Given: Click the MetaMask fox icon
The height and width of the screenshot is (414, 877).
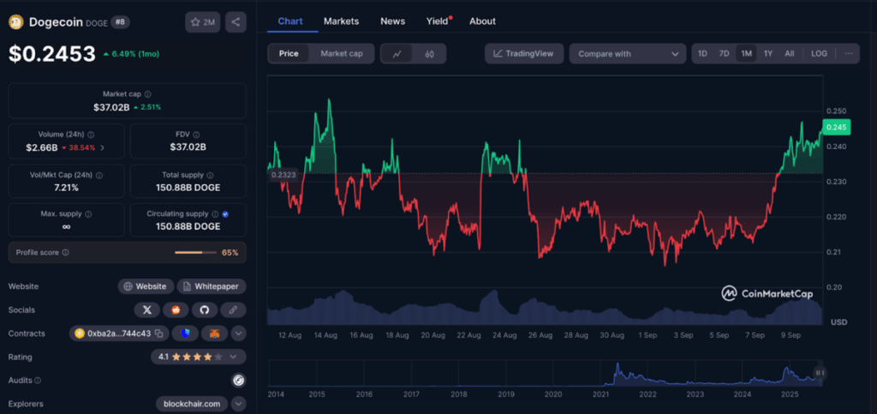Looking at the screenshot, I should 214,333.
